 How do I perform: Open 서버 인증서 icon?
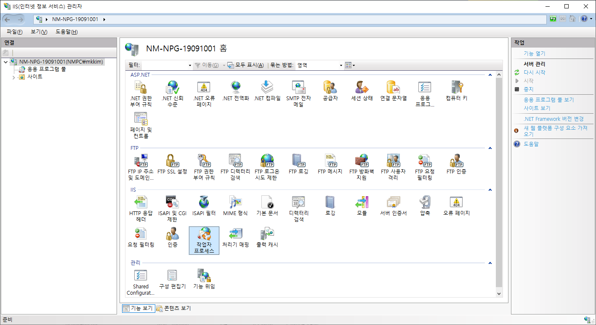click(394, 206)
